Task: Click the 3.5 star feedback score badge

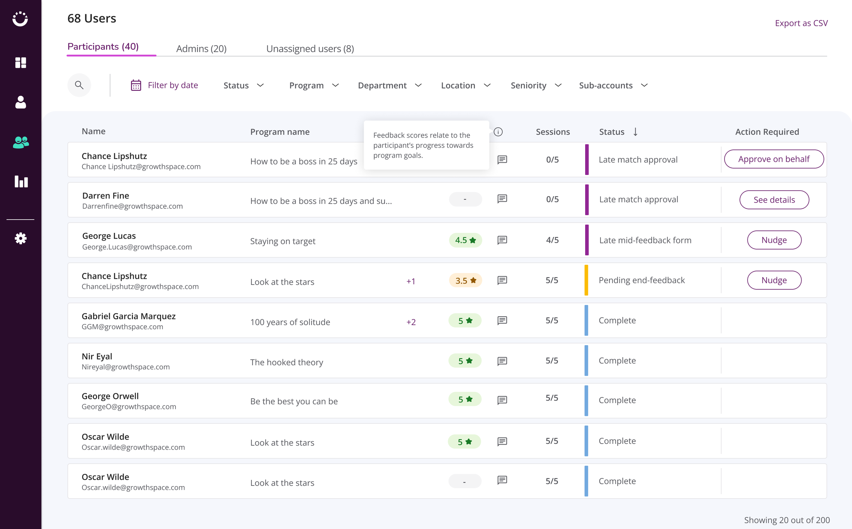Action: (x=466, y=280)
